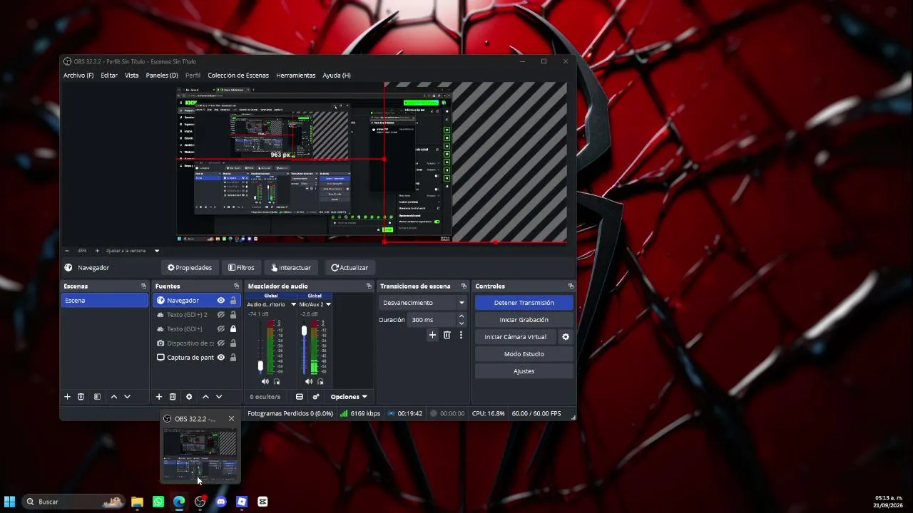The image size is (913, 513).
Task: Remove scene transition with trash icon
Action: coord(447,335)
